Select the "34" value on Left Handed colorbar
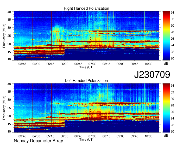 pos(172,86)
